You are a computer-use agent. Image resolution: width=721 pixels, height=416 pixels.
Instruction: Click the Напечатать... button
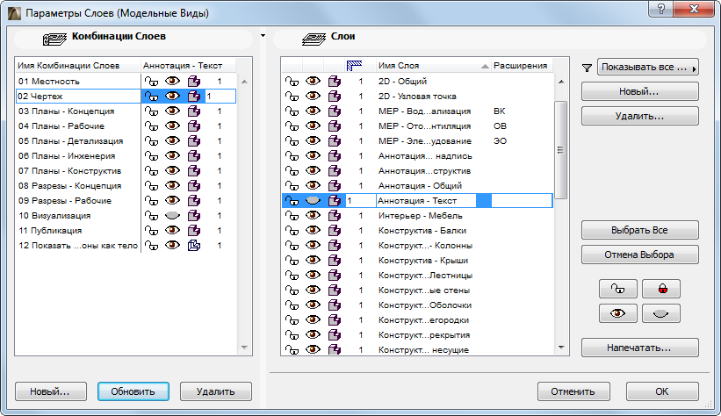[x=639, y=348]
